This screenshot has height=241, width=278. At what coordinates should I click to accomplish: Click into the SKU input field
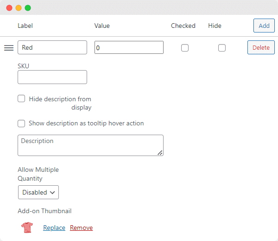(52, 77)
